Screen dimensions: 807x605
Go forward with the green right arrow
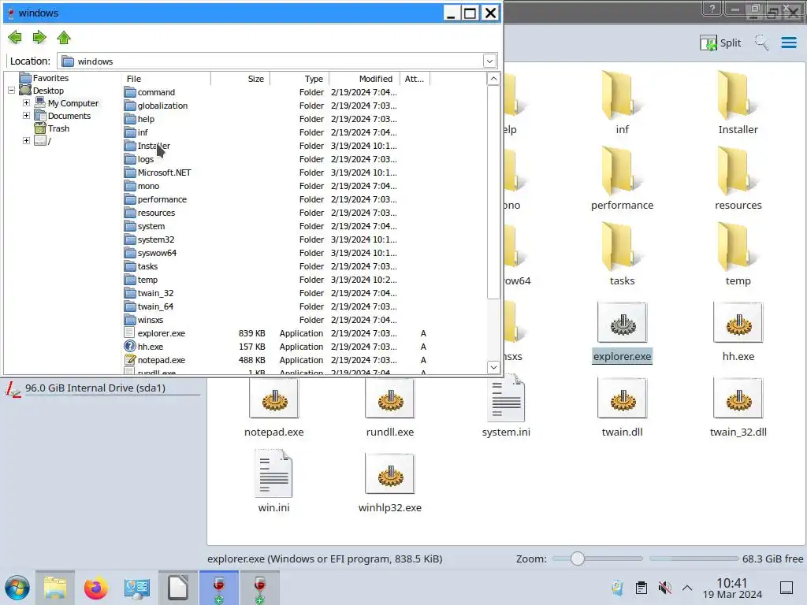39,37
